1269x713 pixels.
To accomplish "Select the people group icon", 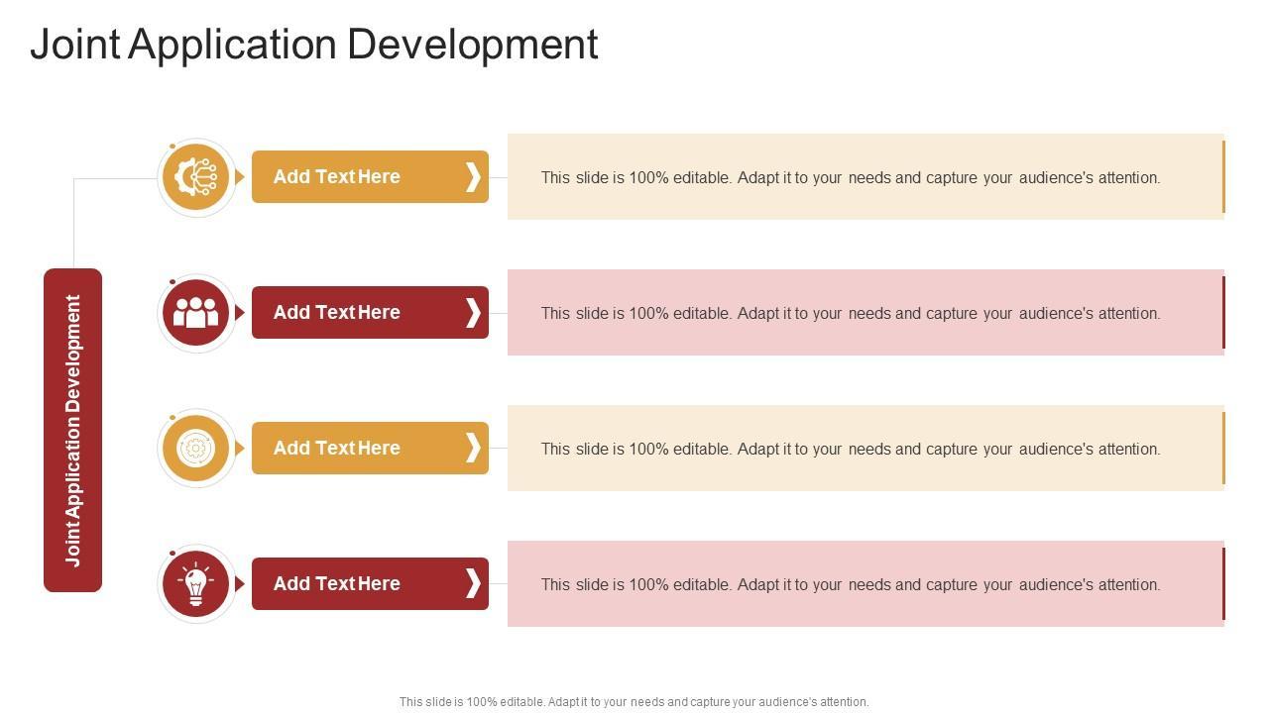I will [196, 313].
